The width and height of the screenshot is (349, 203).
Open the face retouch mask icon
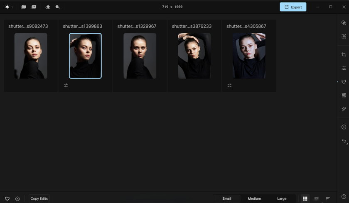pyautogui.click(x=344, y=82)
